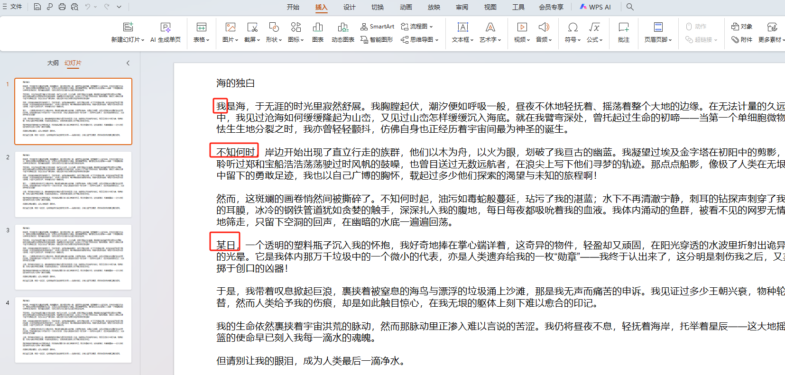Click AI 生成单页 button
The image size is (785, 375).
point(166,32)
